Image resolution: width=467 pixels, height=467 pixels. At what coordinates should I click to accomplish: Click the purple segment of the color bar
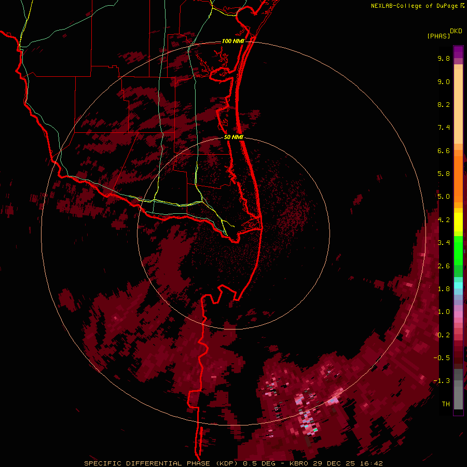click(x=458, y=52)
